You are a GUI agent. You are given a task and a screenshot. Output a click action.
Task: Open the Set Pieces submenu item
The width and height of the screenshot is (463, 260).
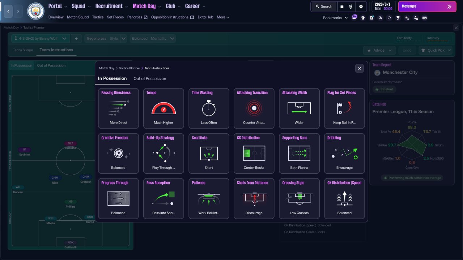click(115, 17)
